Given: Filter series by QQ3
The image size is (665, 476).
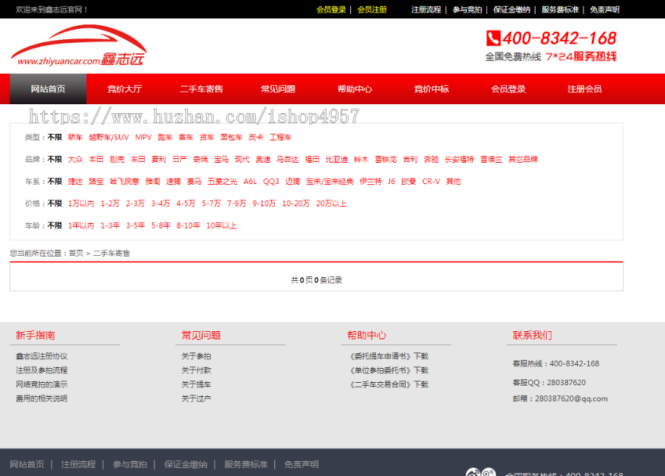Looking at the screenshot, I should click(x=271, y=182).
